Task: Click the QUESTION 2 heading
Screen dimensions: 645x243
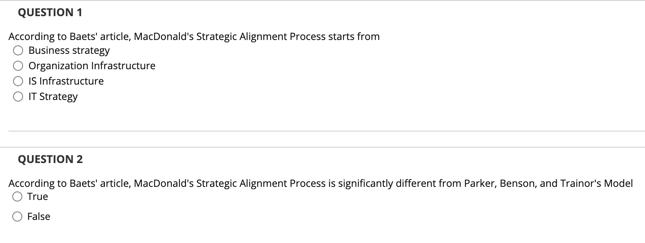Action: tap(50, 159)
